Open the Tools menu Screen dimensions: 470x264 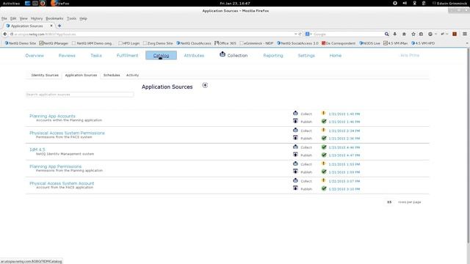pyautogui.click(x=71, y=18)
